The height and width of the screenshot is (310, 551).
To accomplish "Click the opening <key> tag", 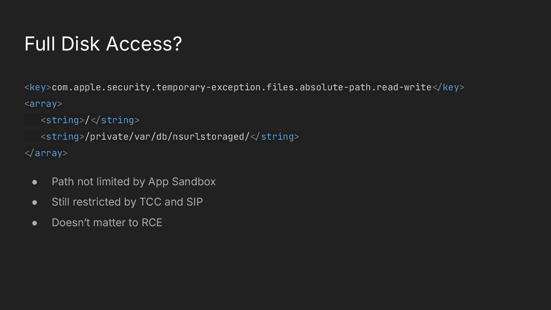I will pos(38,87).
